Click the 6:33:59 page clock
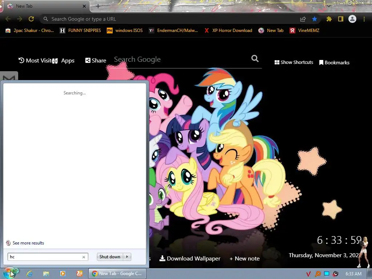372x279 pixels. [339, 240]
